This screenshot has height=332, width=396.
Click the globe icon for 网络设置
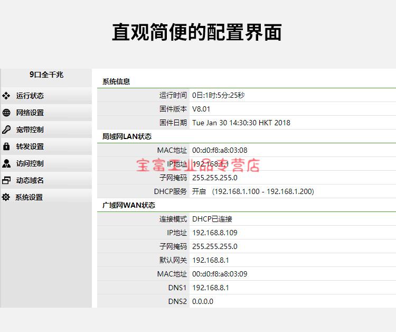[x=6, y=113]
